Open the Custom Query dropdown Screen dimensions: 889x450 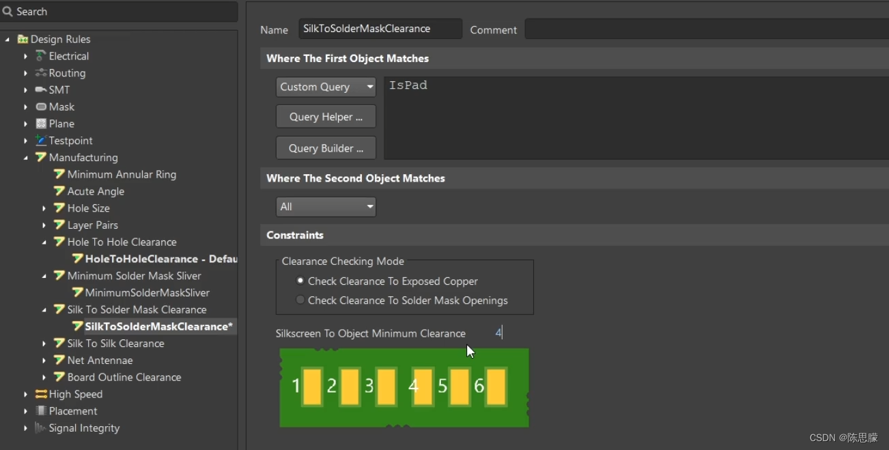(x=326, y=87)
